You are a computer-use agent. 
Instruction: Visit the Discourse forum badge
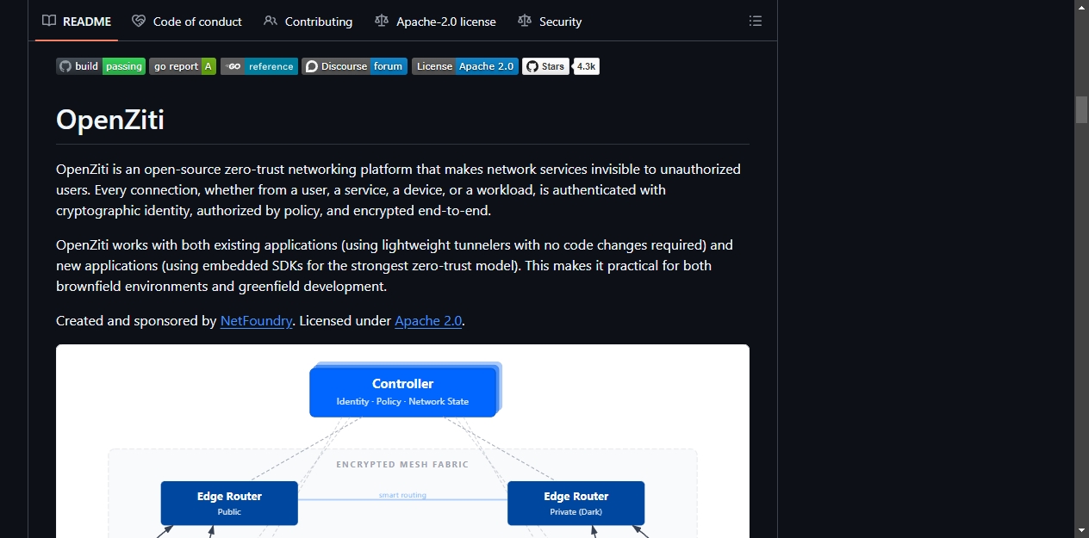(355, 66)
